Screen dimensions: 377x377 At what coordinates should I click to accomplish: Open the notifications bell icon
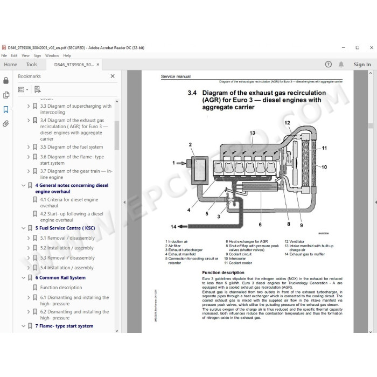(x=341, y=65)
